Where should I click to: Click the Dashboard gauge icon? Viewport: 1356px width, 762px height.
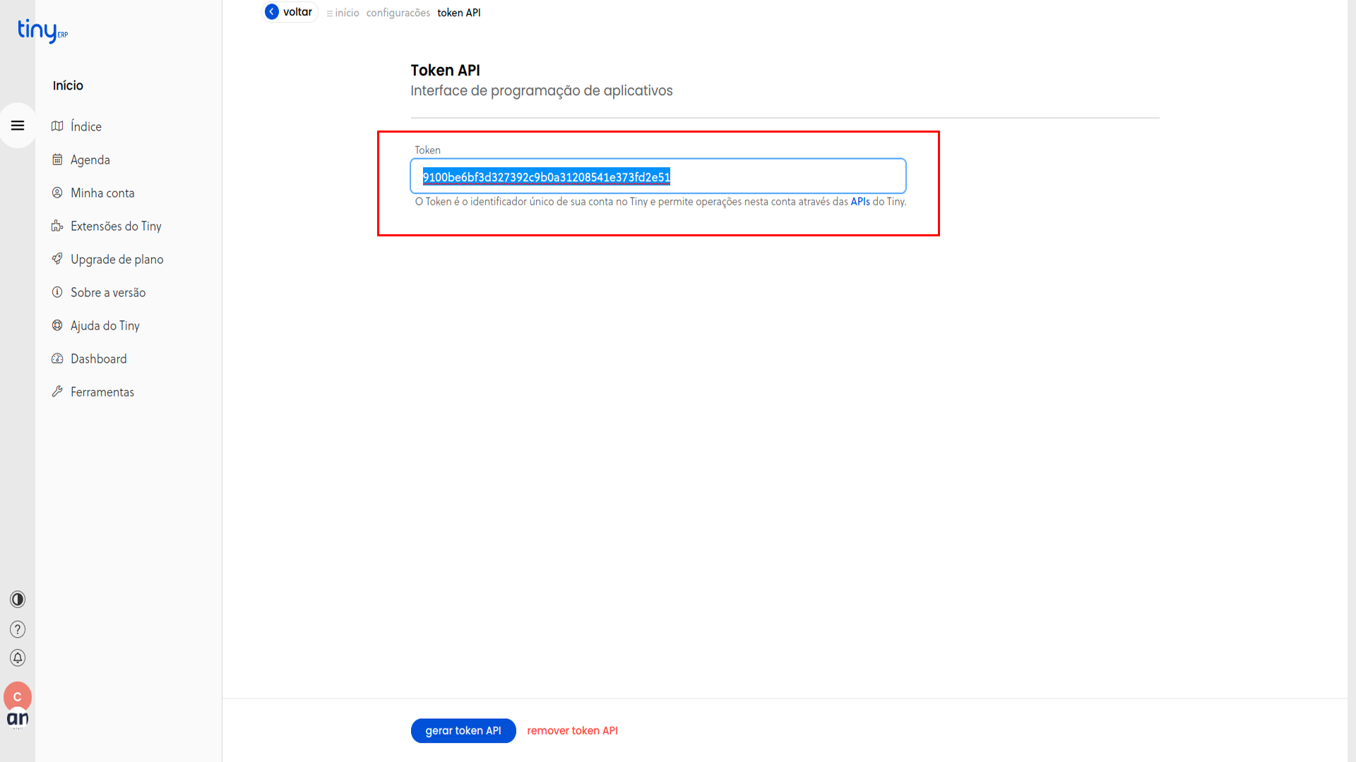click(x=57, y=358)
